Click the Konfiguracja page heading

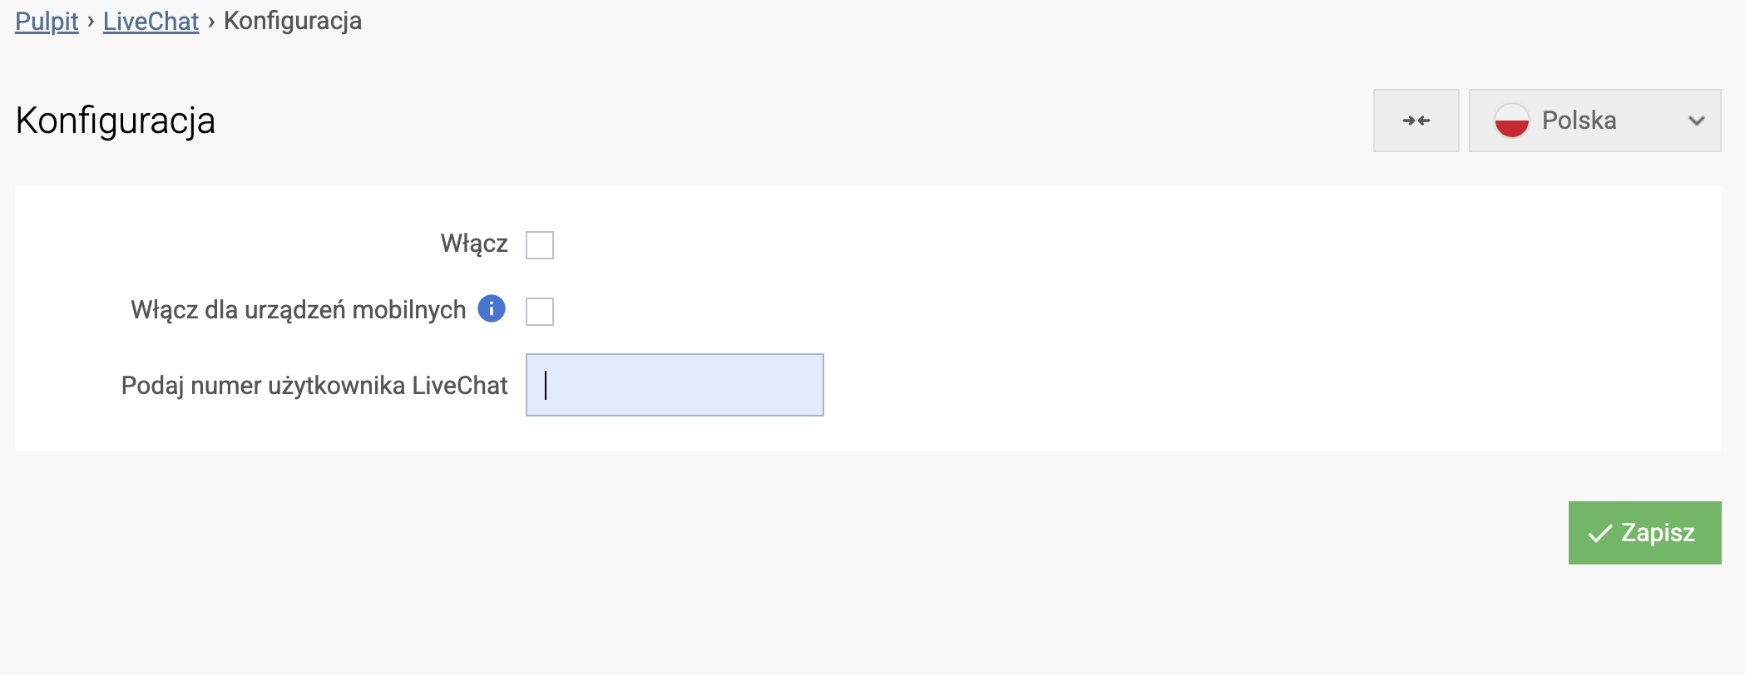click(116, 121)
